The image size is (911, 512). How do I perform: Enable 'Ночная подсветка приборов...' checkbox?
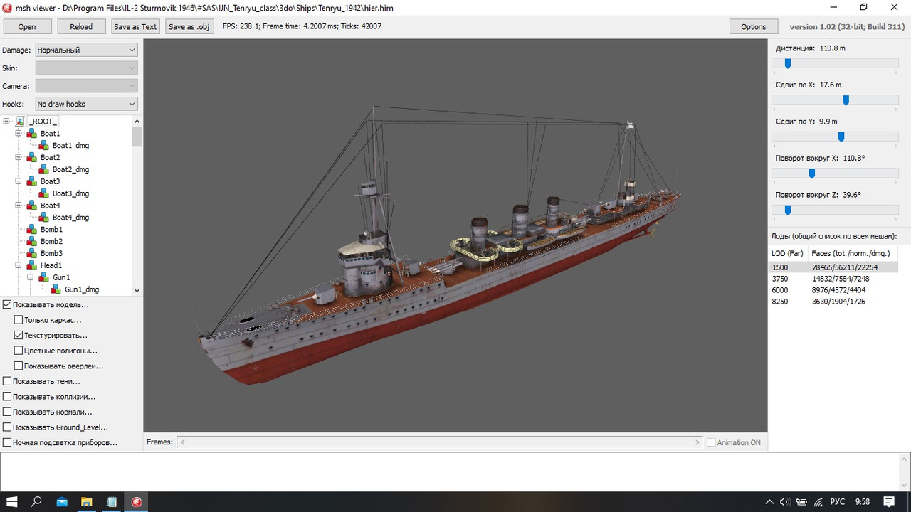7,442
